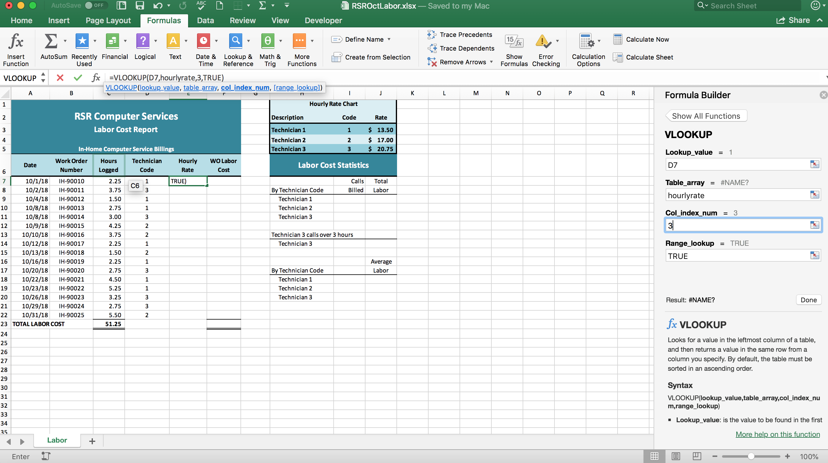Screen dimensions: 828x463
Task: Open the Financial functions icon
Action: pyautogui.click(x=112, y=41)
